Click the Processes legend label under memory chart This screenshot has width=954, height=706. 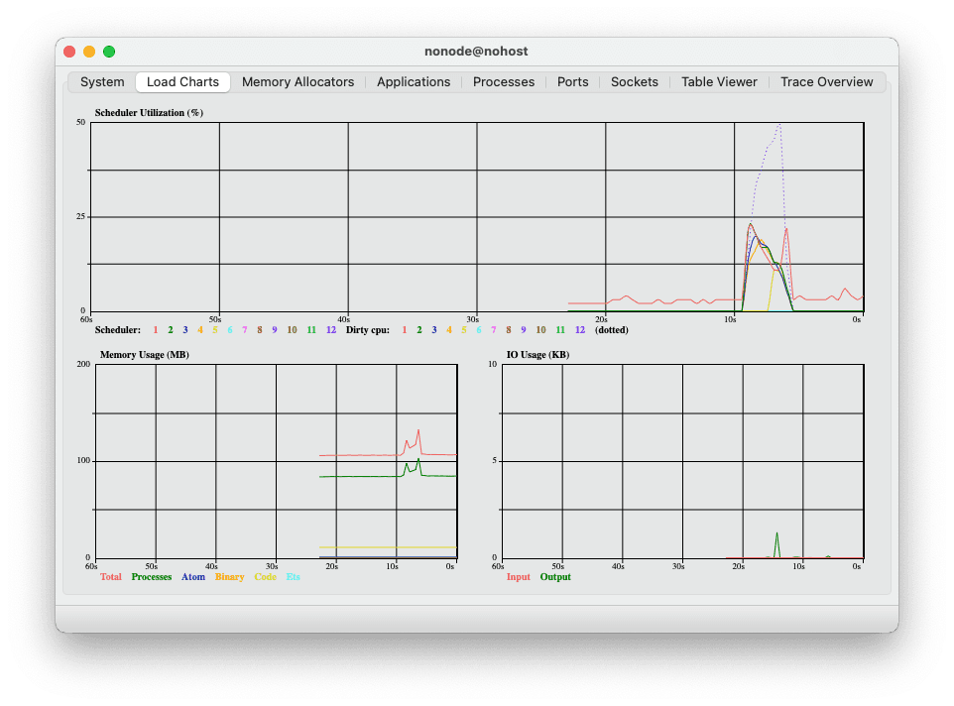click(152, 576)
